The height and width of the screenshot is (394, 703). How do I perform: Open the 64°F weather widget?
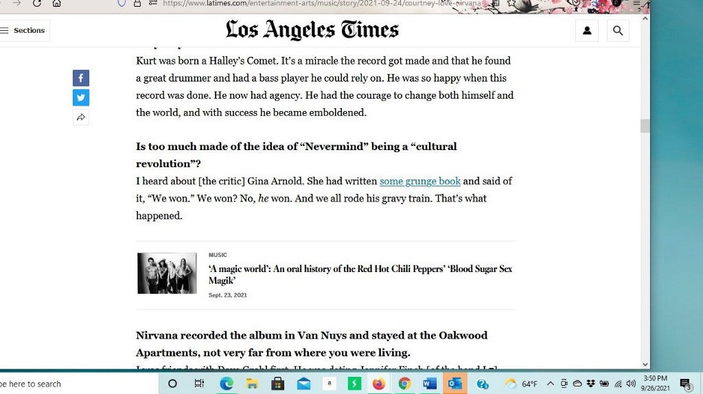(521, 384)
